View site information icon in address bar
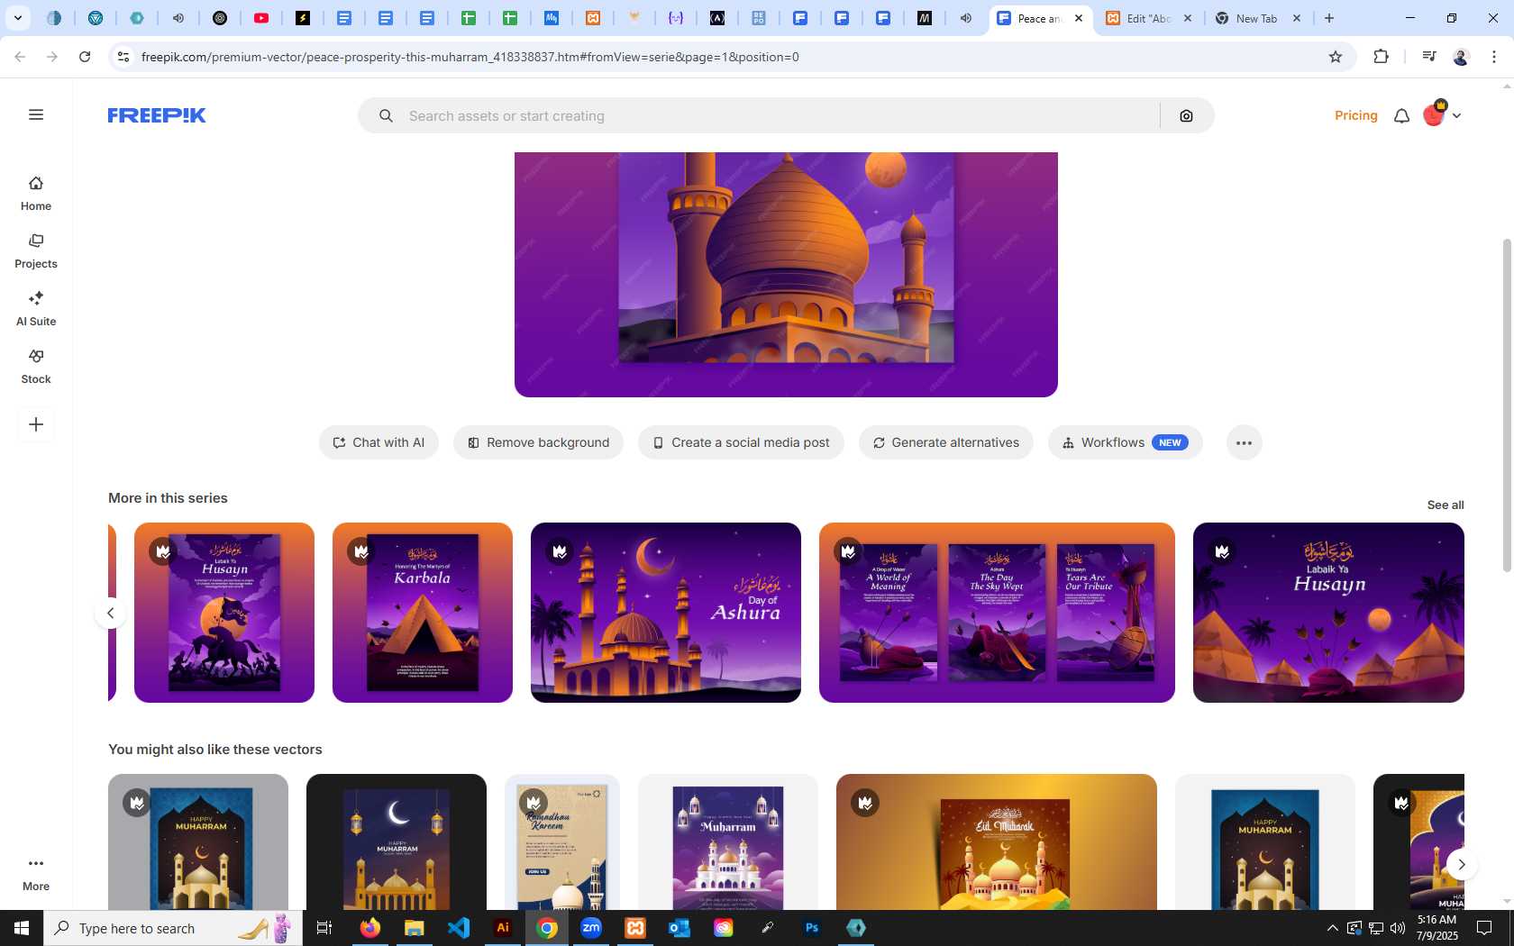The image size is (1514, 946). point(123,57)
